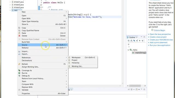Click the "Welcome to Java, Jacob!" string

(x=86, y=17)
